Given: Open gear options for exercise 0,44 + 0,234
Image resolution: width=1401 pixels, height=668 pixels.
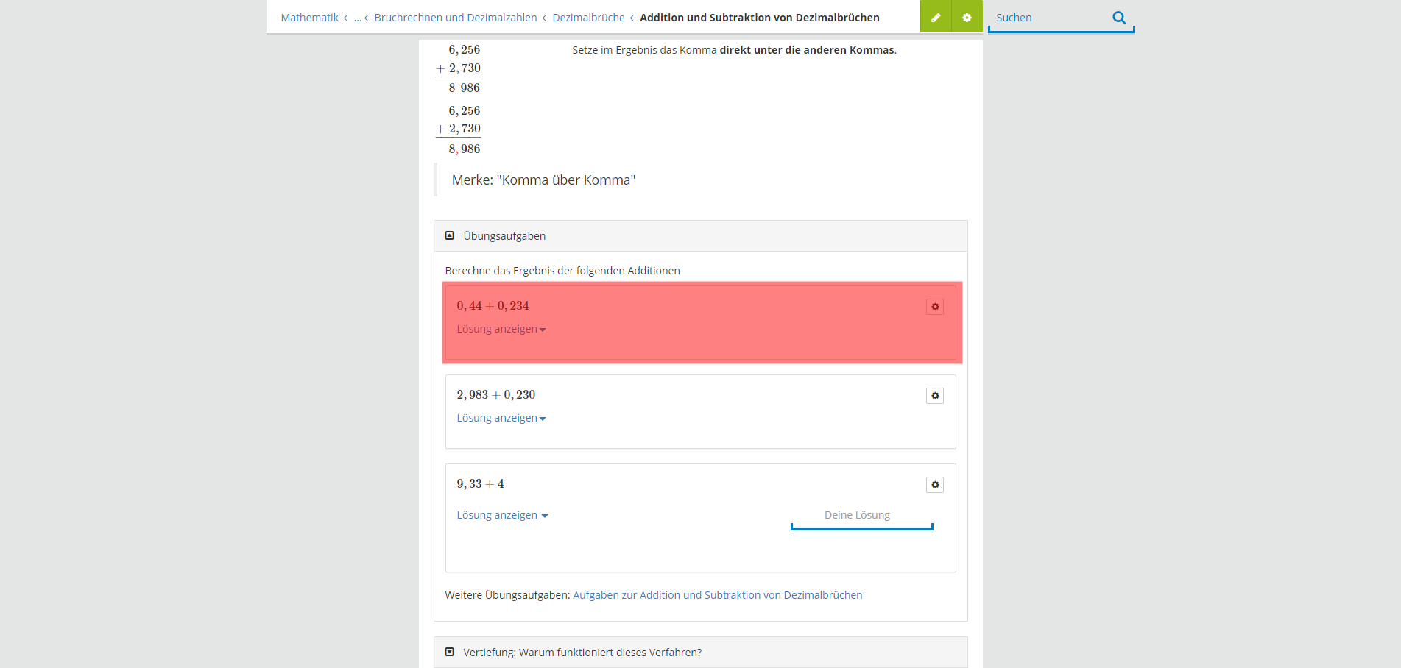Looking at the screenshot, I should click(935, 307).
